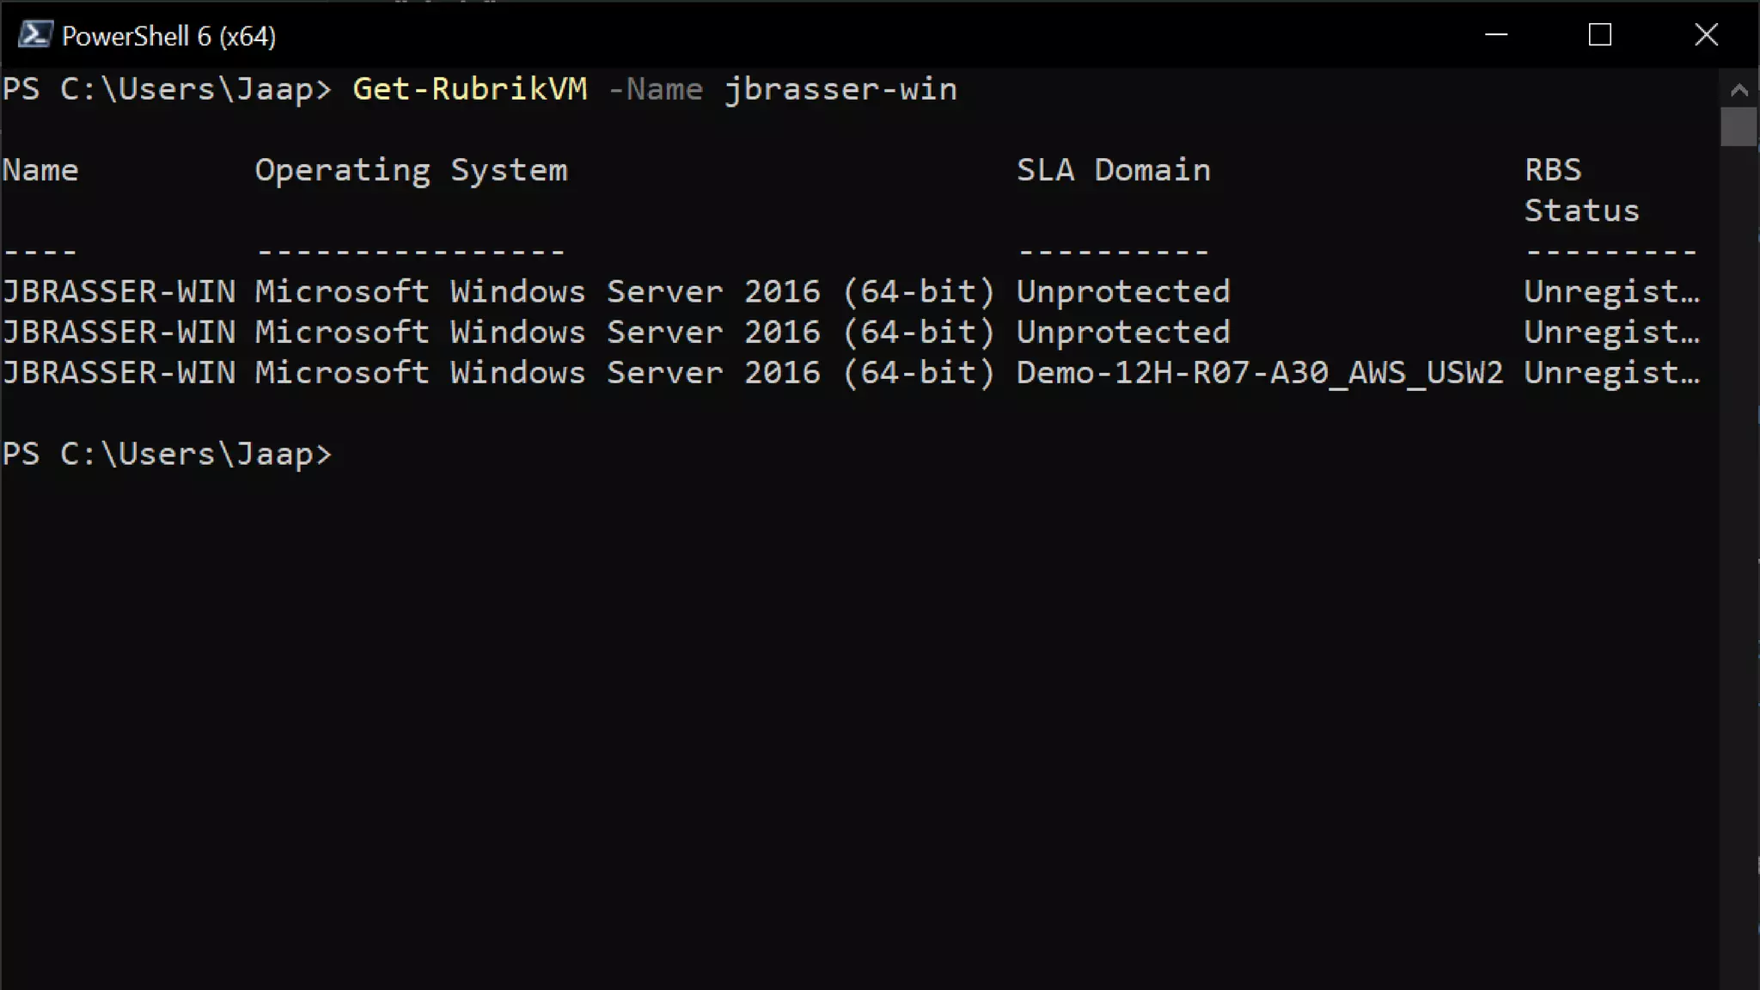Click the PowerShell icon in title bar
1760x990 pixels.
click(x=34, y=35)
